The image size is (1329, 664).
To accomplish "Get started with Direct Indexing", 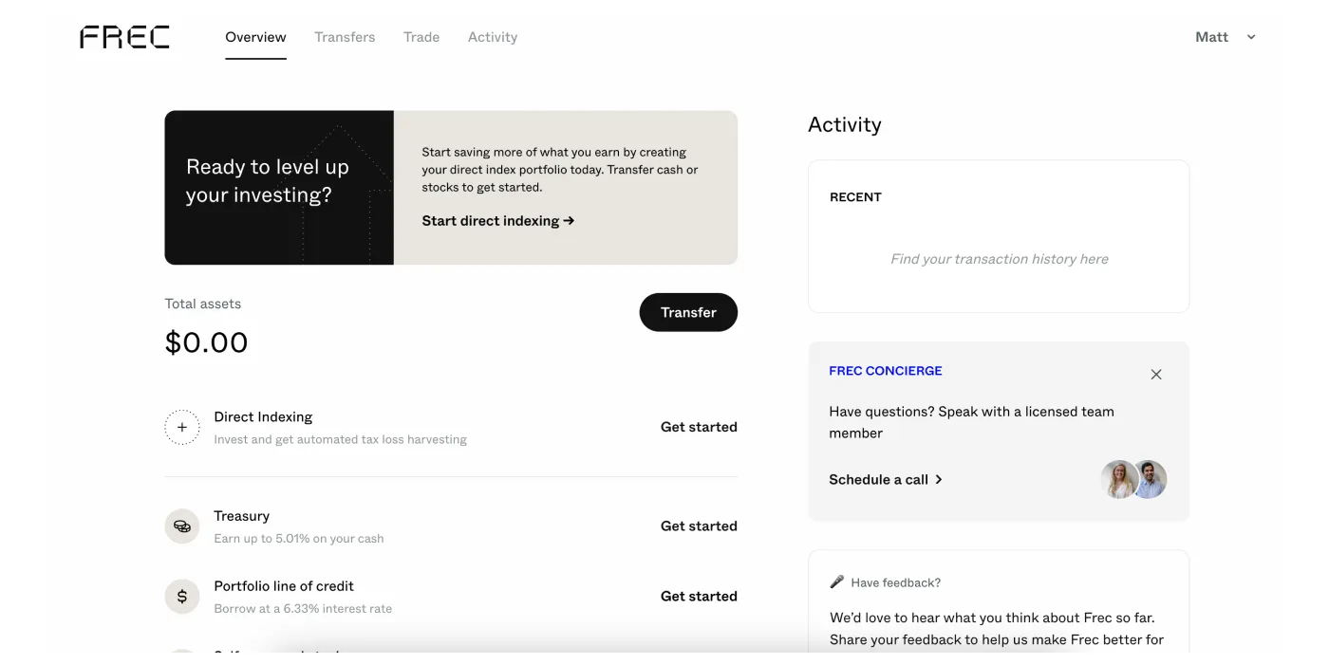I will [699, 428].
